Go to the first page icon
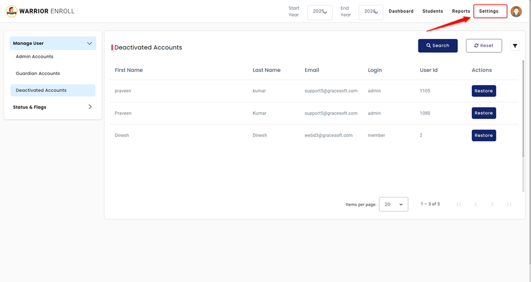The height and width of the screenshot is (282, 531). point(459,205)
